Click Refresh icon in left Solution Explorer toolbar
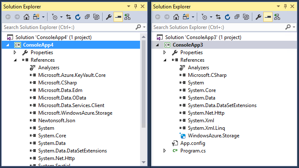 point(78,17)
